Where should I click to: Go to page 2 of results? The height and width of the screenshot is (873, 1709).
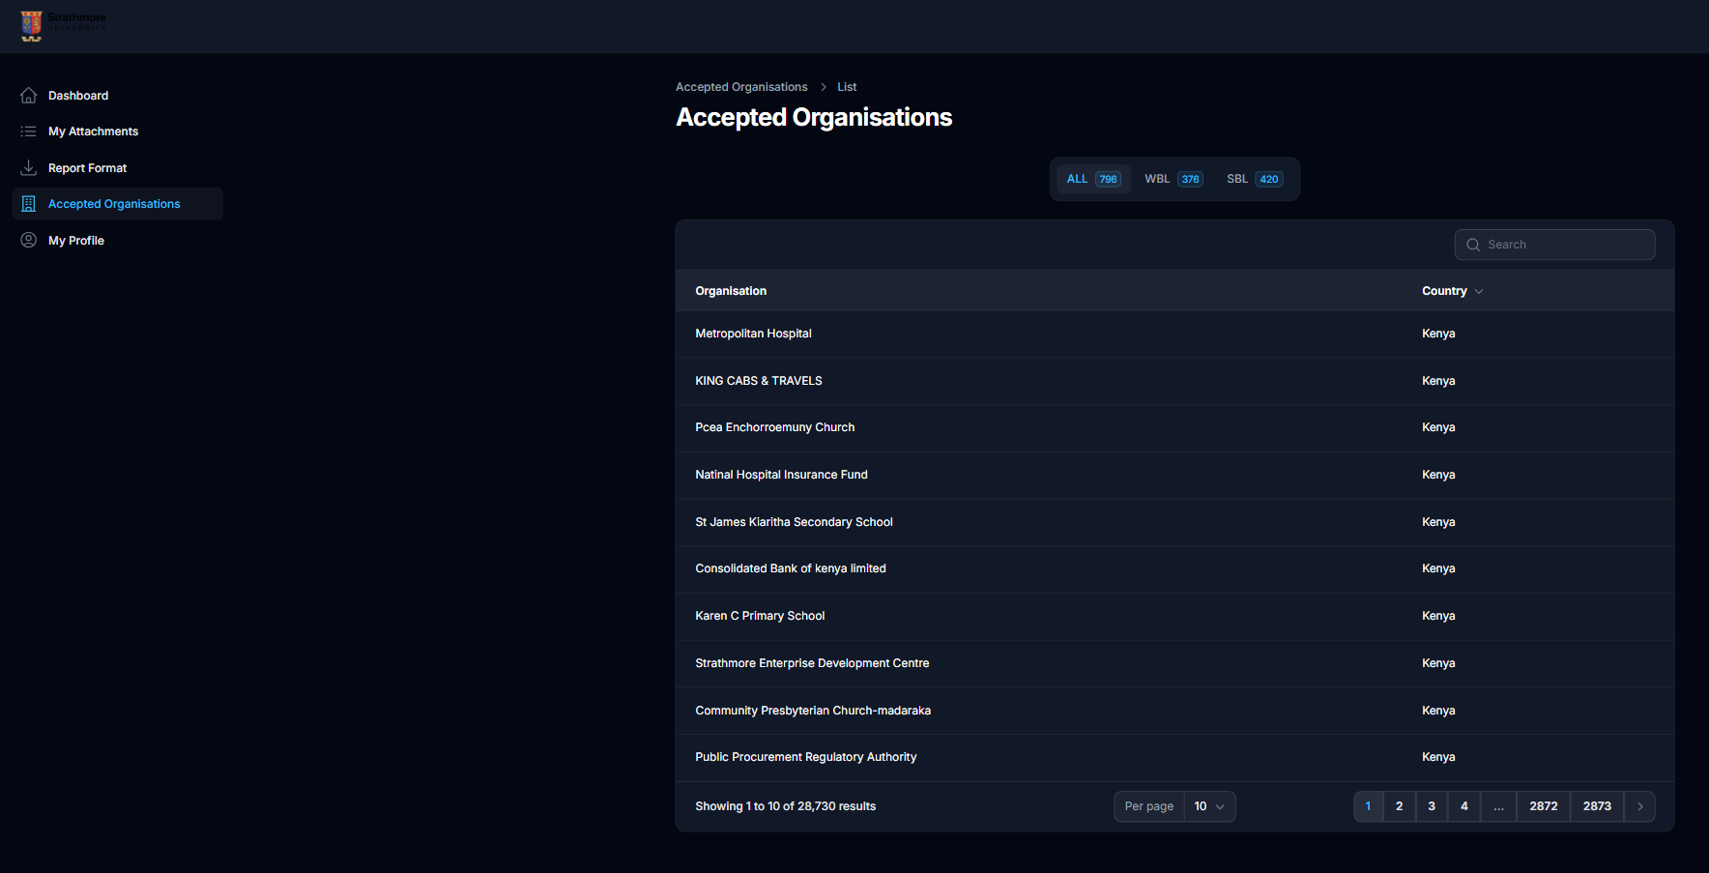tap(1399, 806)
